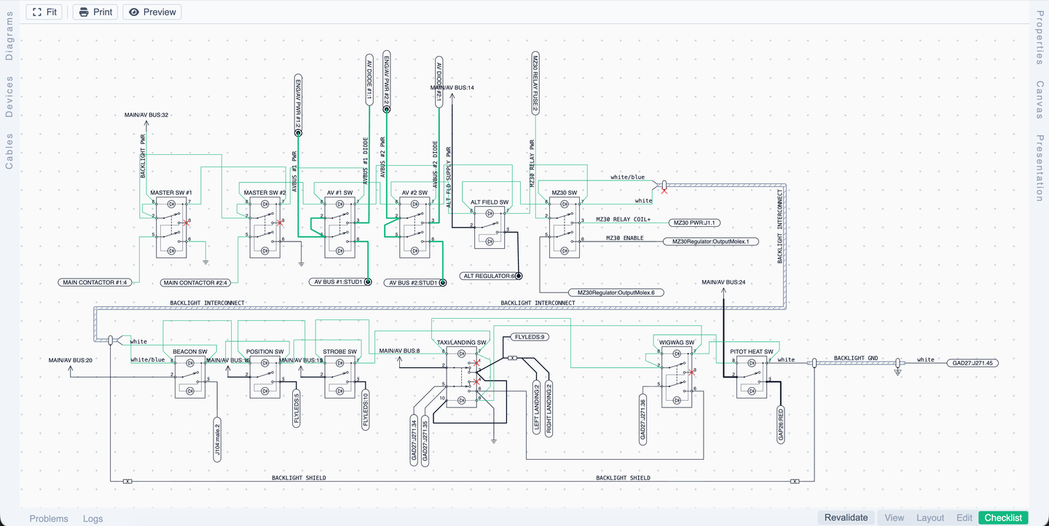Click the MAIN/AV BUS:8 reference text

(x=399, y=351)
